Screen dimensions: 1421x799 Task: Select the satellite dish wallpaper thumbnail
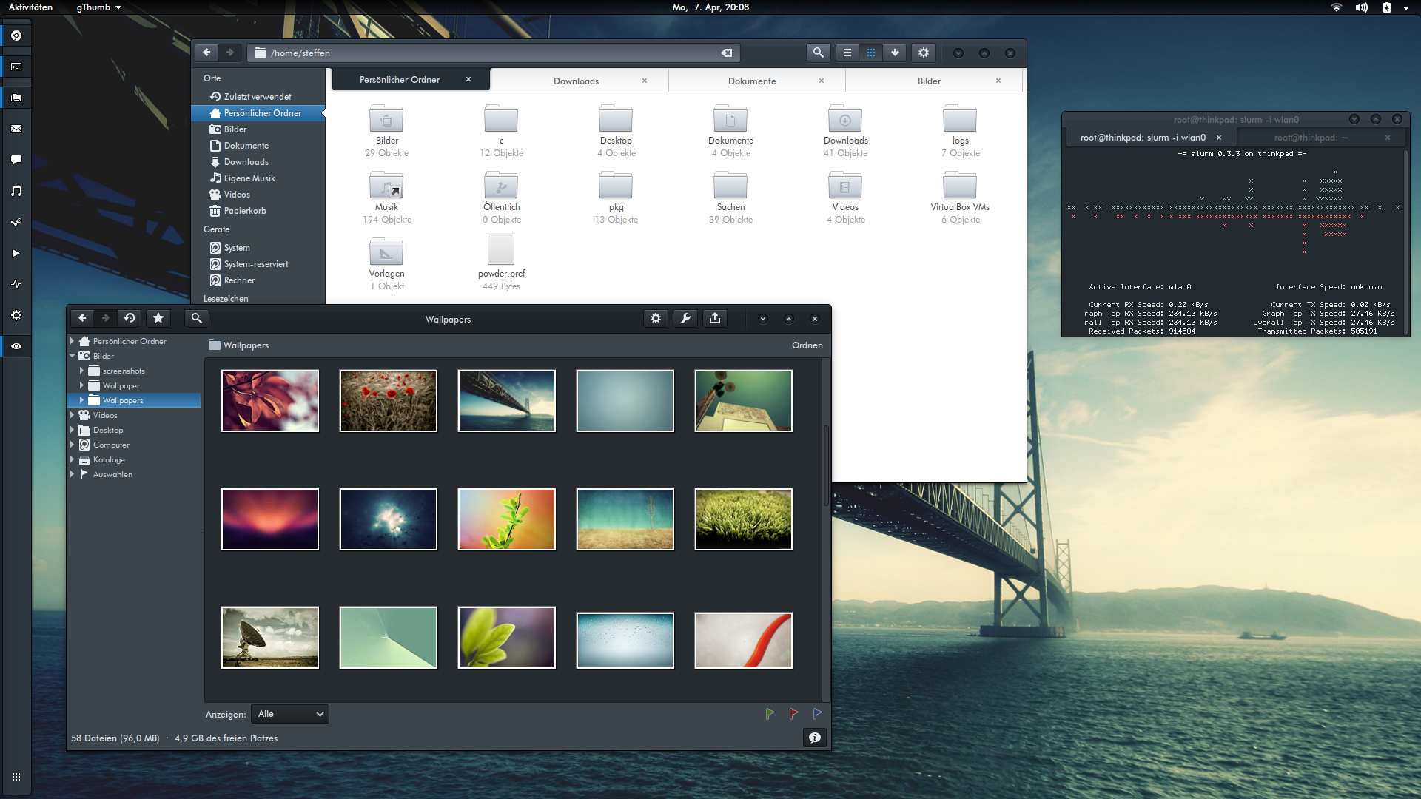[x=270, y=638]
